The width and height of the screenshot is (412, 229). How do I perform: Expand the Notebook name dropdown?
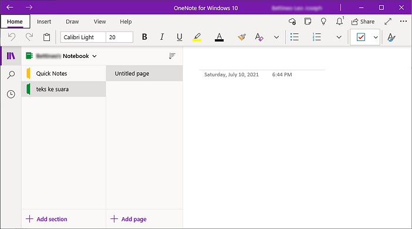point(94,56)
